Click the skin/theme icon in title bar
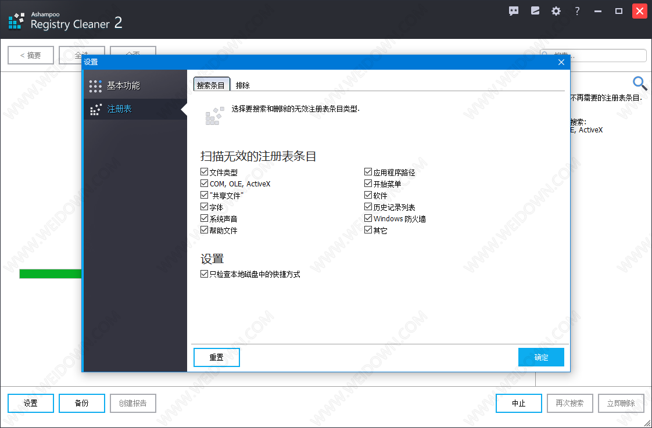652x428 pixels. coord(535,11)
